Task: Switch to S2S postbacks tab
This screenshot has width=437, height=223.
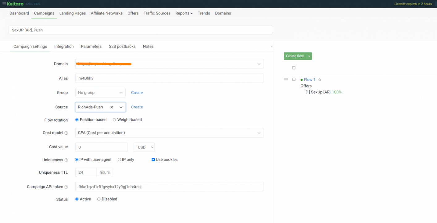Action: pyautogui.click(x=122, y=47)
